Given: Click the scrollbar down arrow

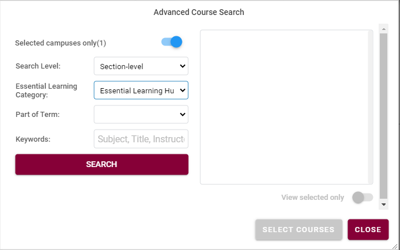Looking at the screenshot, I should 383,204.
